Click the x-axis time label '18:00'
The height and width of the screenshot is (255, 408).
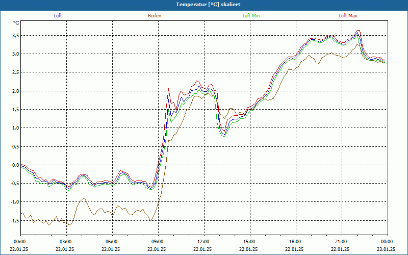click(x=296, y=242)
